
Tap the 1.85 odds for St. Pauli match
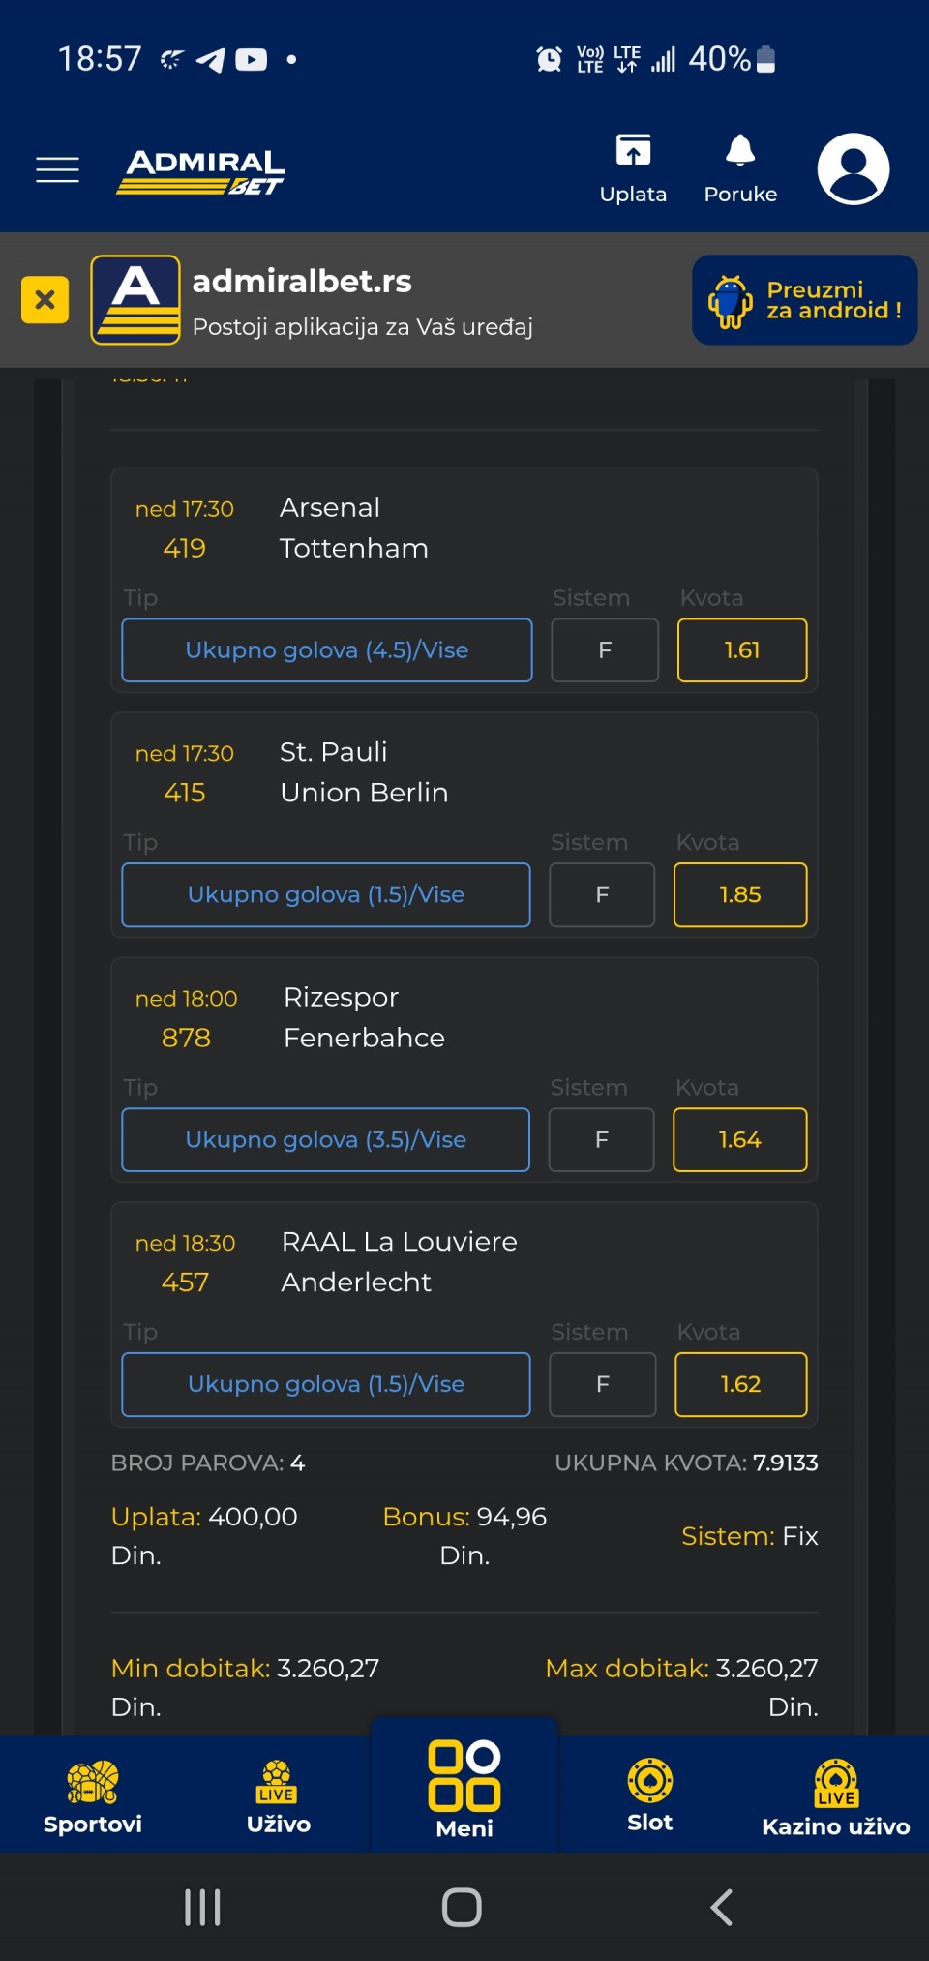[740, 895]
